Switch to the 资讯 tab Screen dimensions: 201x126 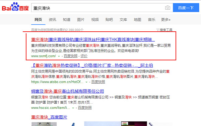53,20
